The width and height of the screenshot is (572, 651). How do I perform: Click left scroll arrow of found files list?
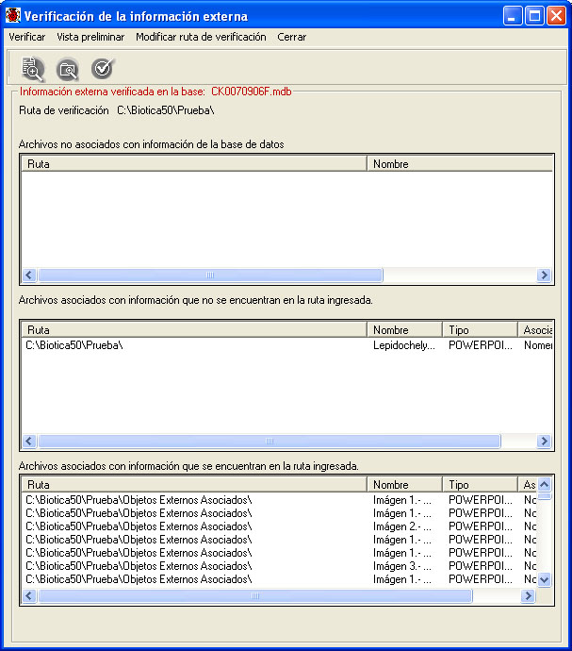tap(29, 595)
